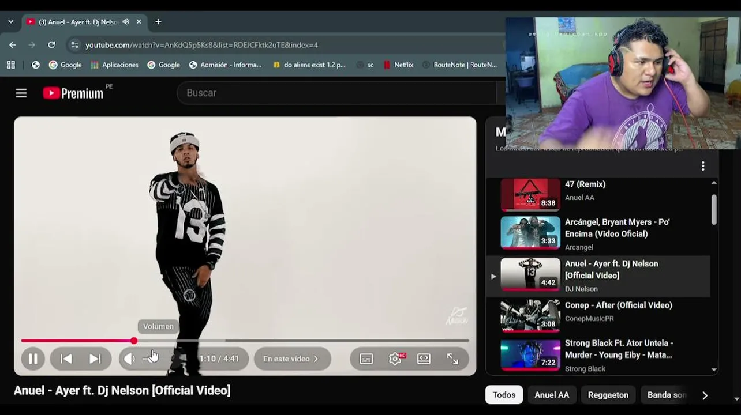The height and width of the screenshot is (415, 741).
Task: Open the "Aplicaciones" bookmark
Action: (115, 65)
